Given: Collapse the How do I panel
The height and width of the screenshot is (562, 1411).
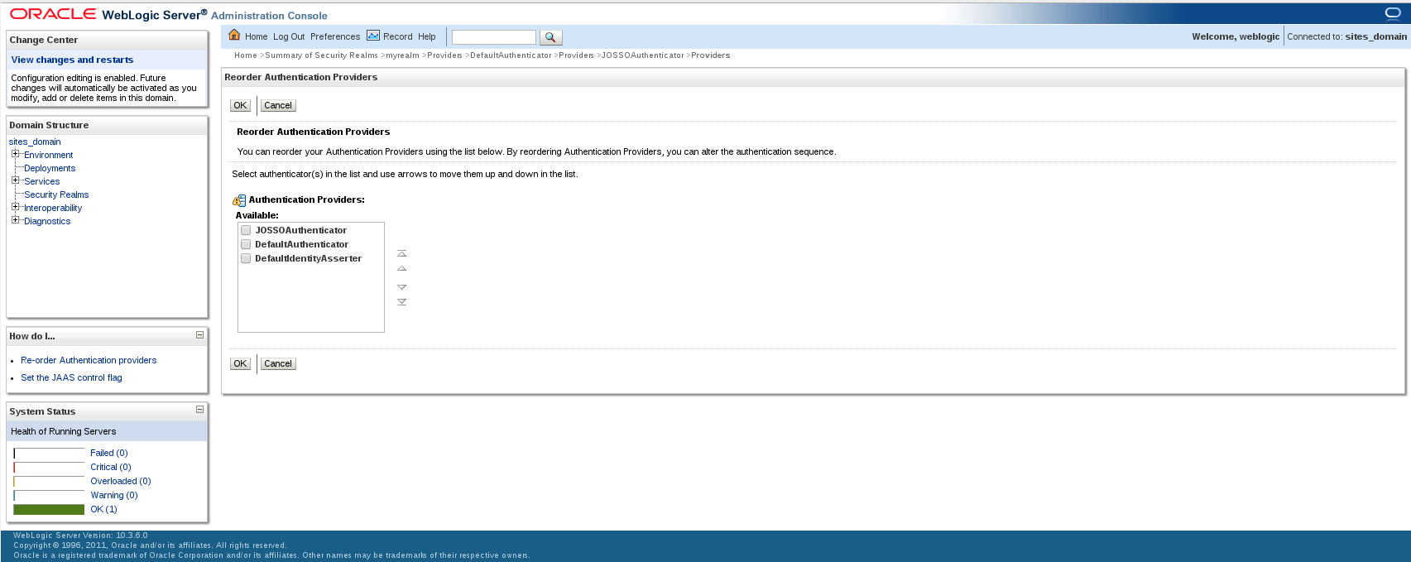Looking at the screenshot, I should (199, 335).
